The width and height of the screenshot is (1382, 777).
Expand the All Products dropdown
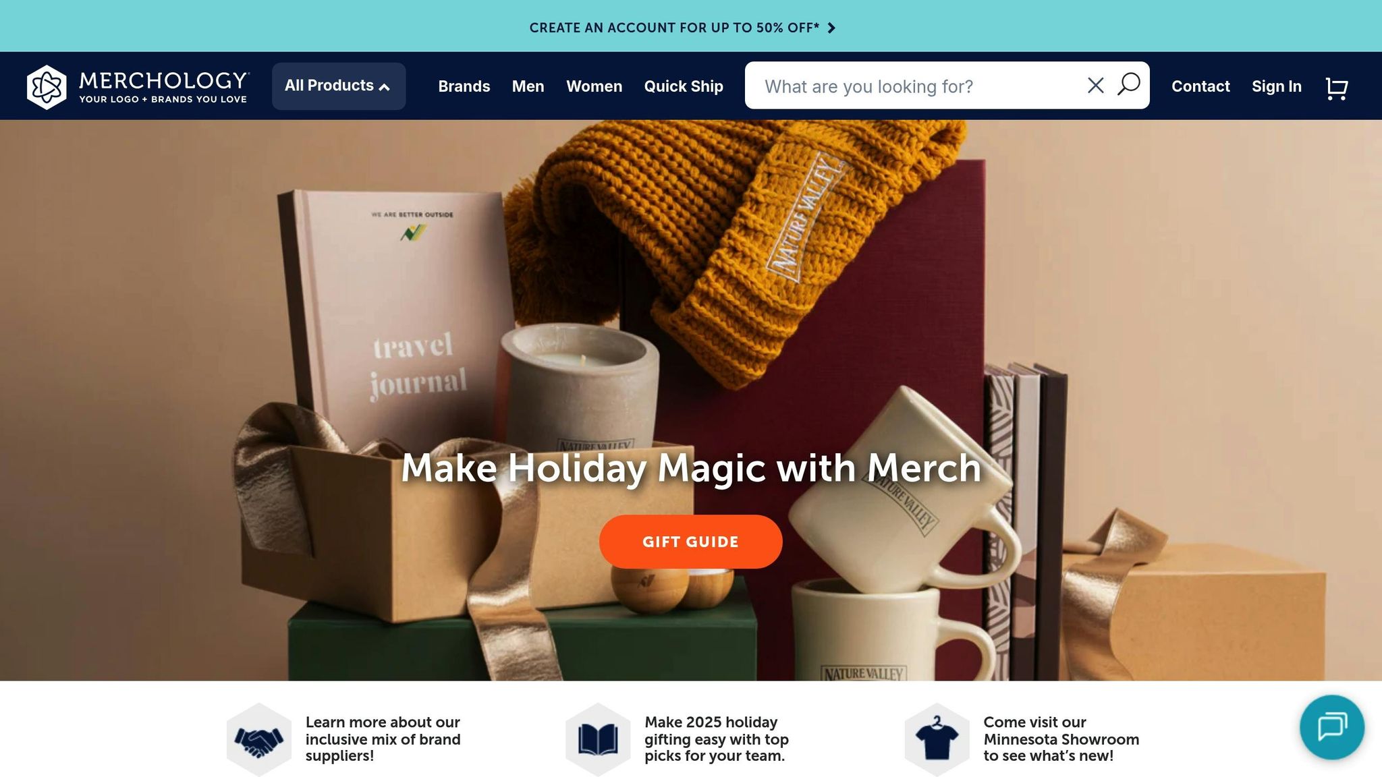point(339,86)
